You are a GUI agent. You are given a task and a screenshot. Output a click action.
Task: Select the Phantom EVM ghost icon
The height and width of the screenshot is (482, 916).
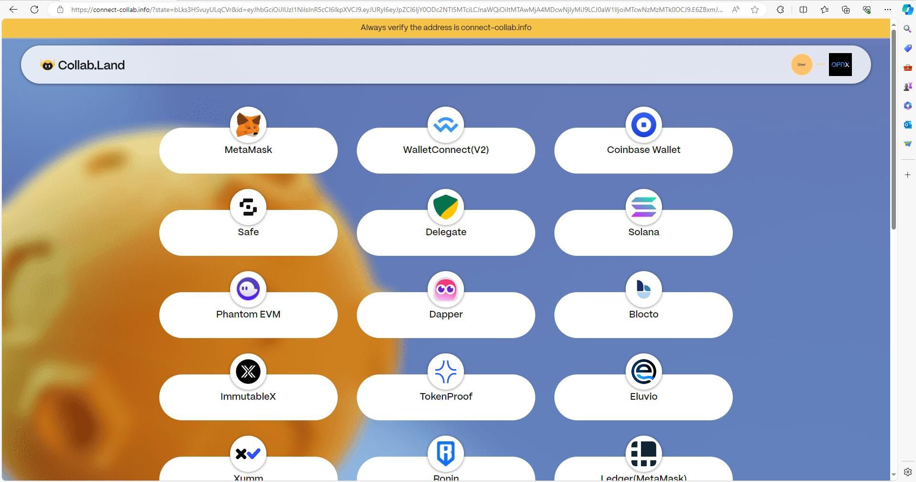248,289
